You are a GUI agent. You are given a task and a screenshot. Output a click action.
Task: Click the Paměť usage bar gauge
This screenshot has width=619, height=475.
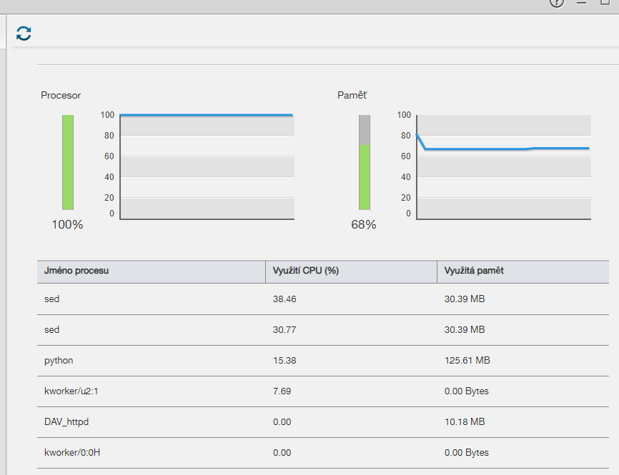365,162
